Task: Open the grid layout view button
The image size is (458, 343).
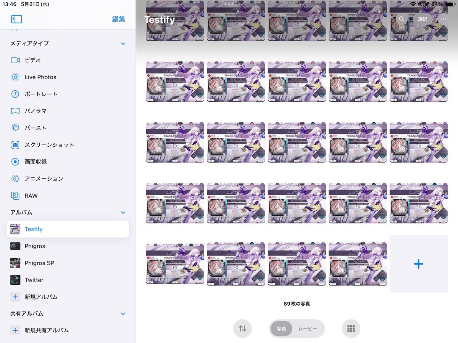Action: [351, 329]
